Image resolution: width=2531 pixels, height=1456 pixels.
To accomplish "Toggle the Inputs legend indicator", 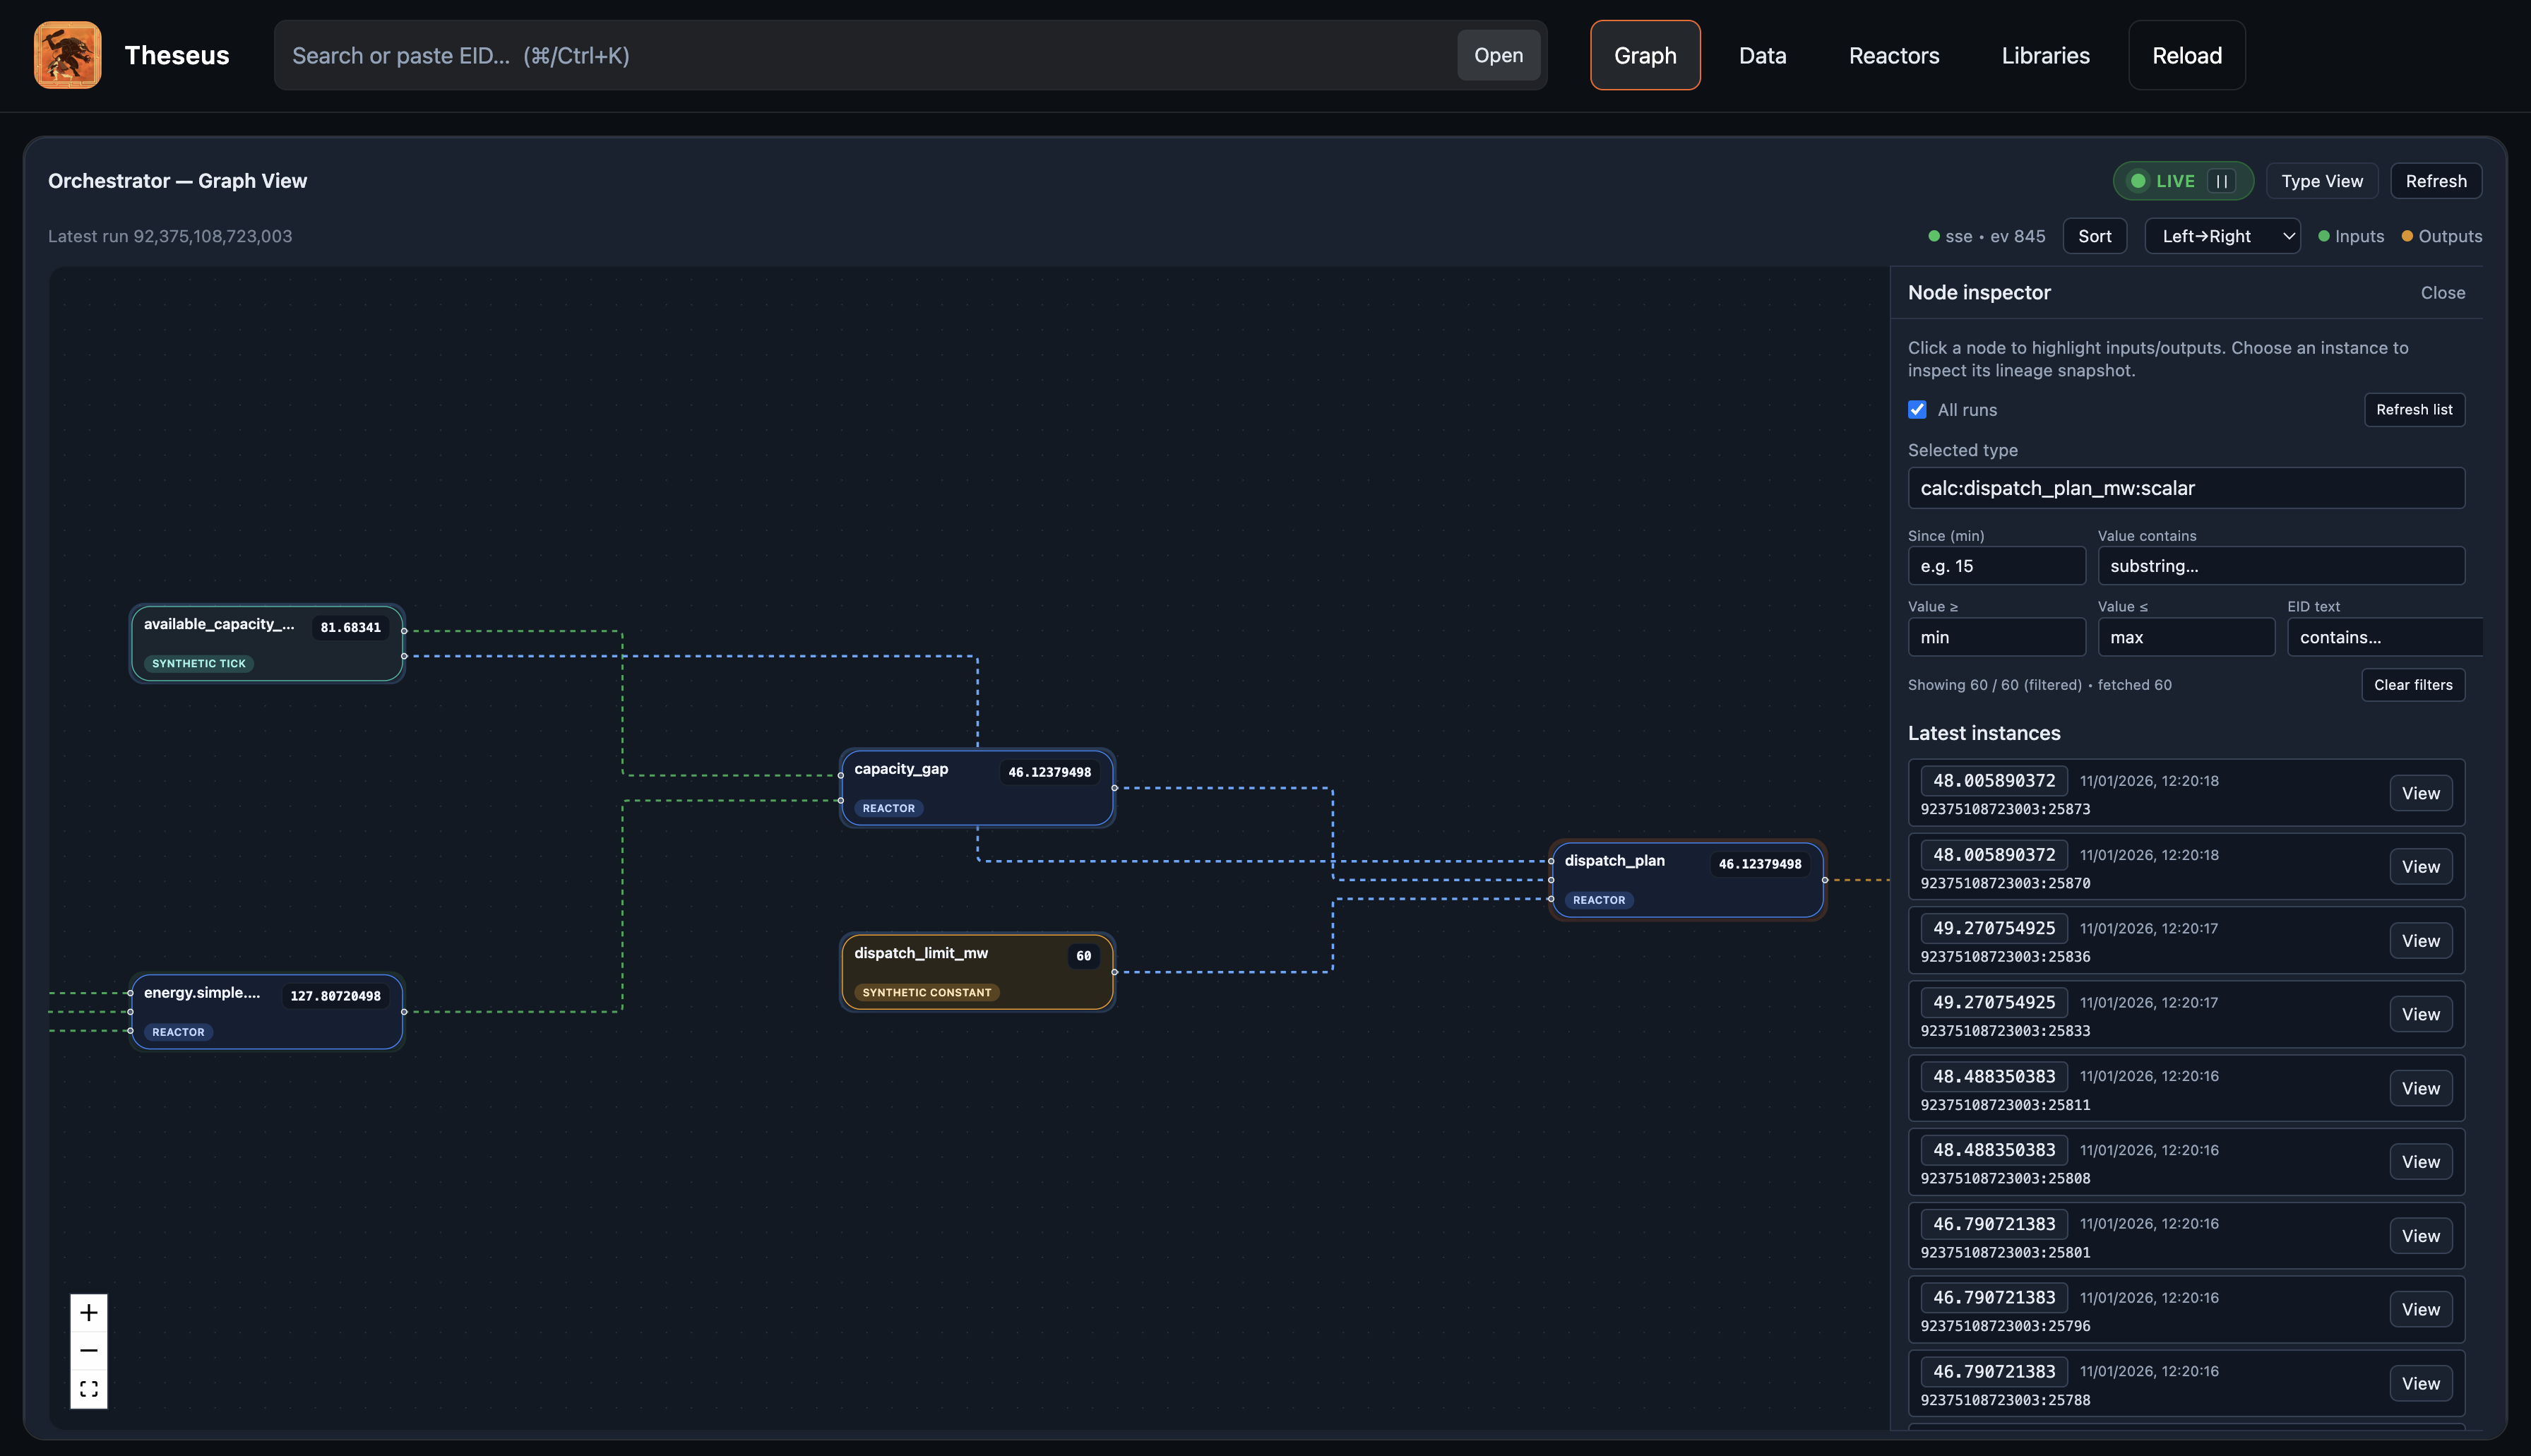I will click(x=2325, y=236).
